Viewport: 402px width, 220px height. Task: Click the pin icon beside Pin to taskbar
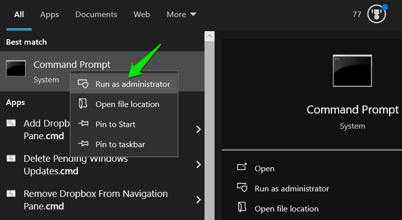pos(83,144)
